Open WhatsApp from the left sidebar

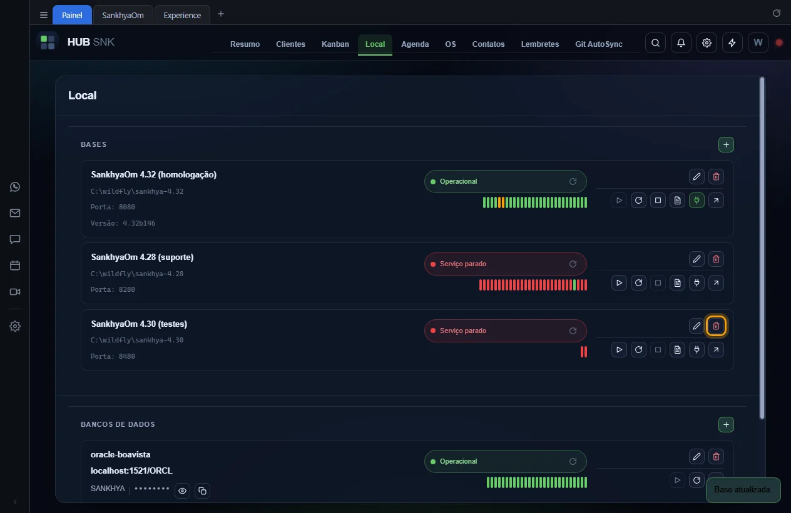(15, 187)
